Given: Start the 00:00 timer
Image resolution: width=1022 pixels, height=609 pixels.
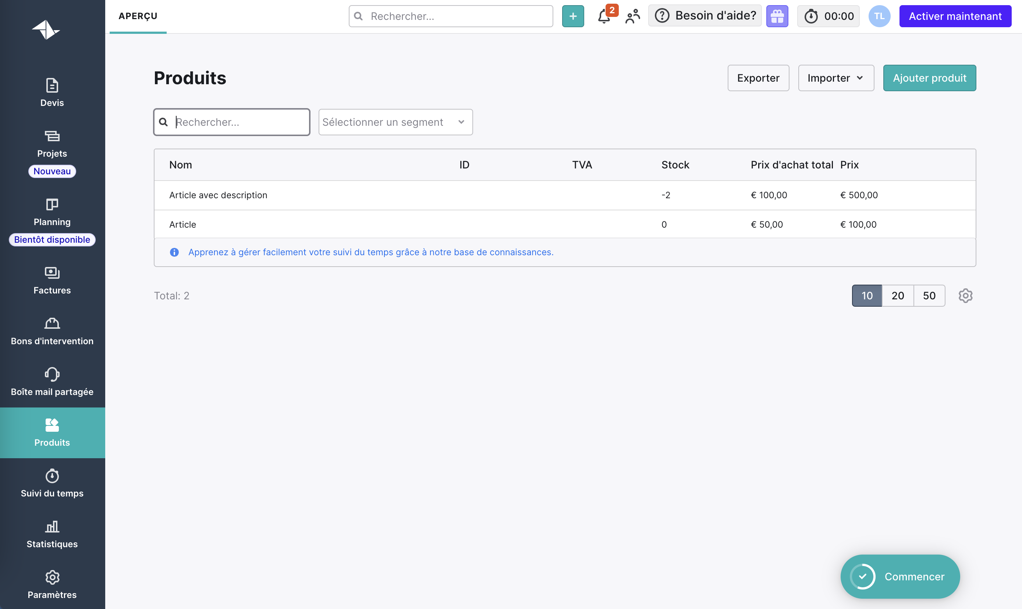Looking at the screenshot, I should click(828, 17).
